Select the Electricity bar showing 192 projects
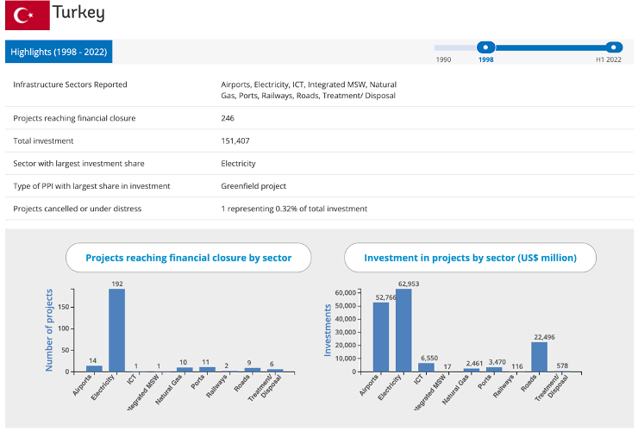The image size is (638, 431). (x=116, y=329)
